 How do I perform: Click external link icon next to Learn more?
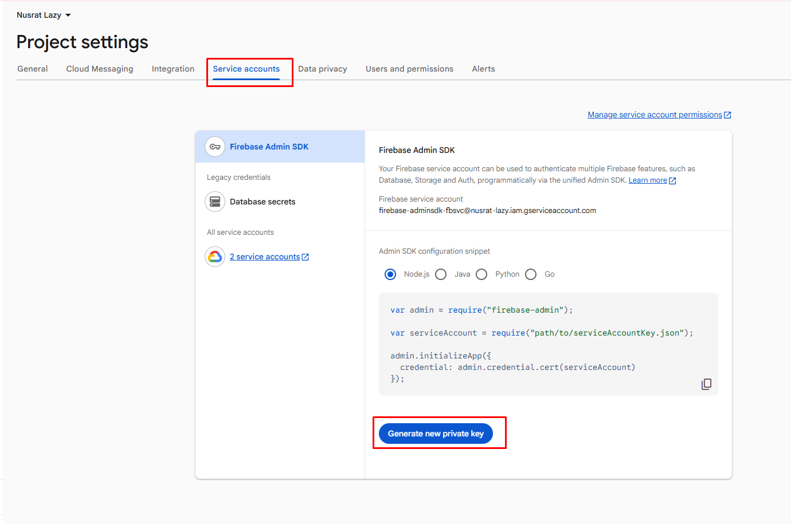click(x=672, y=181)
